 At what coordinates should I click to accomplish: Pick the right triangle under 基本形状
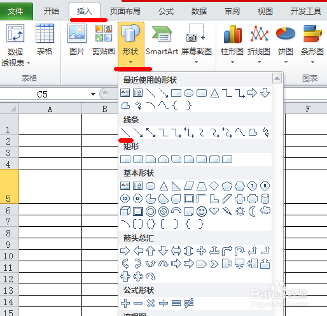(x=176, y=186)
